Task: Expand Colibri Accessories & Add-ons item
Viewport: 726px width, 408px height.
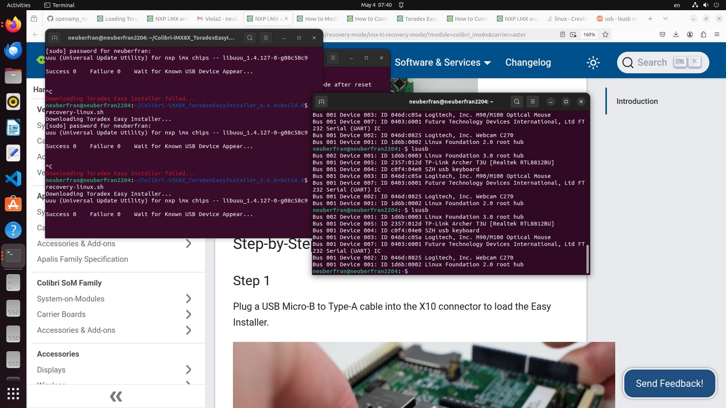Action: coord(188,330)
